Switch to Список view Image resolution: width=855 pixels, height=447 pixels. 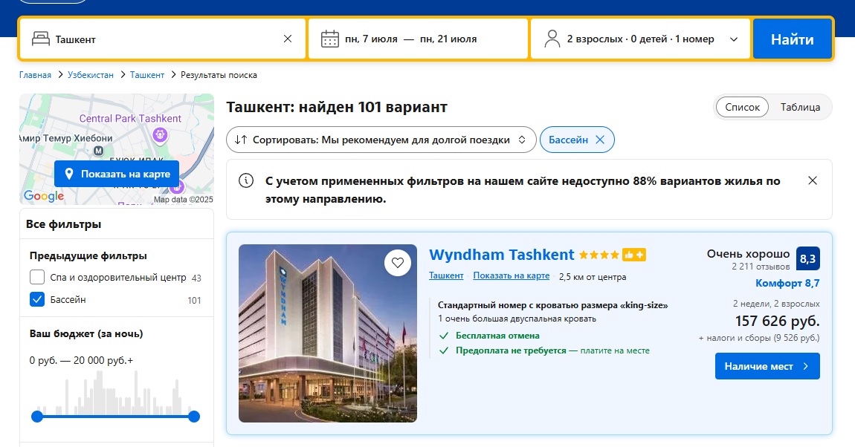742,107
